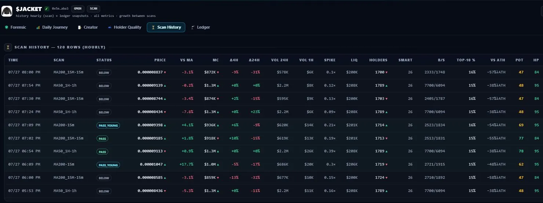This screenshot has width=543, height=203.
Task: Select the Holder Quality tab
Action: point(124,27)
